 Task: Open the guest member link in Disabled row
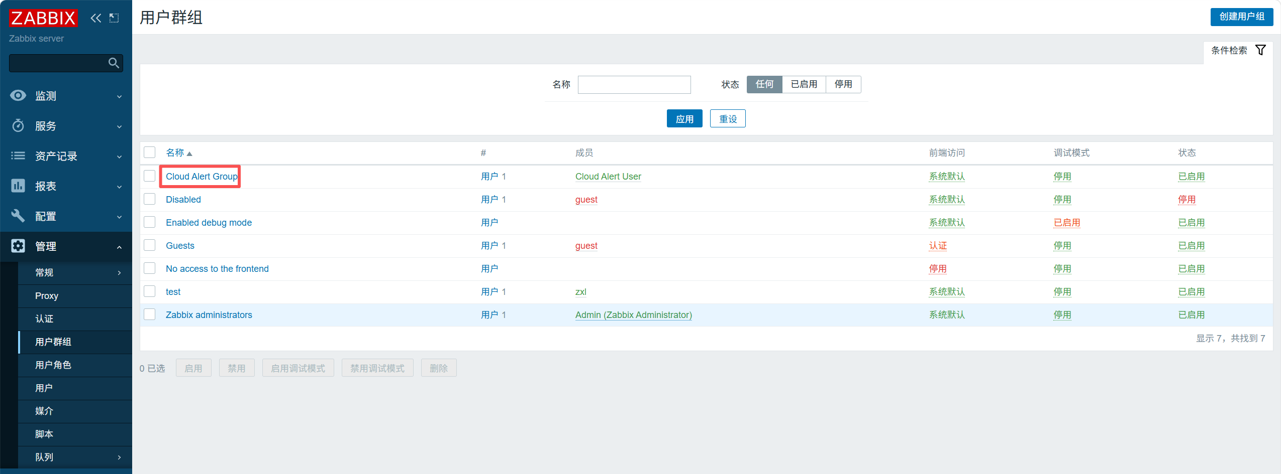click(586, 200)
